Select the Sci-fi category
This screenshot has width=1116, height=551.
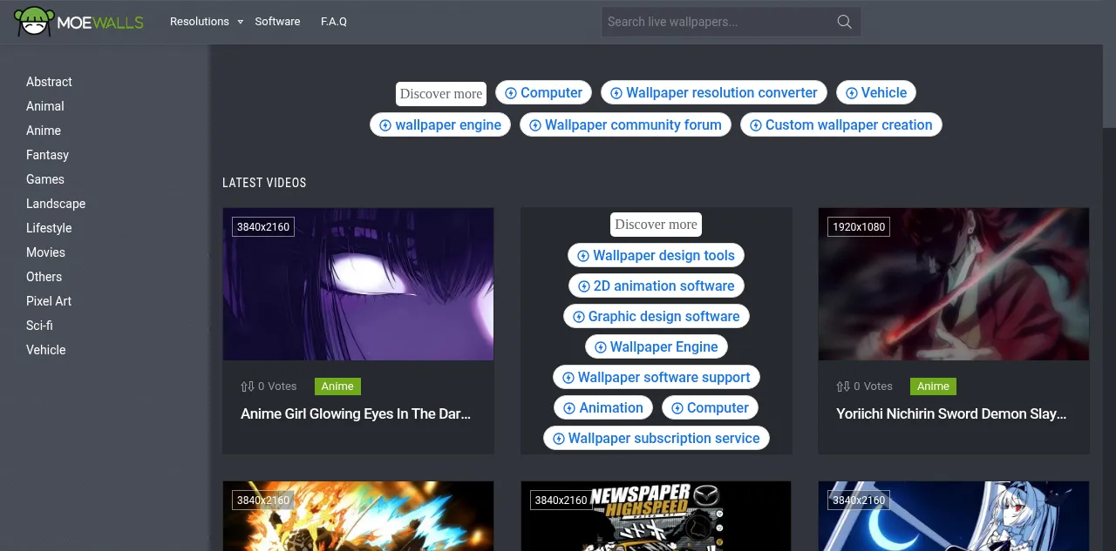click(39, 326)
